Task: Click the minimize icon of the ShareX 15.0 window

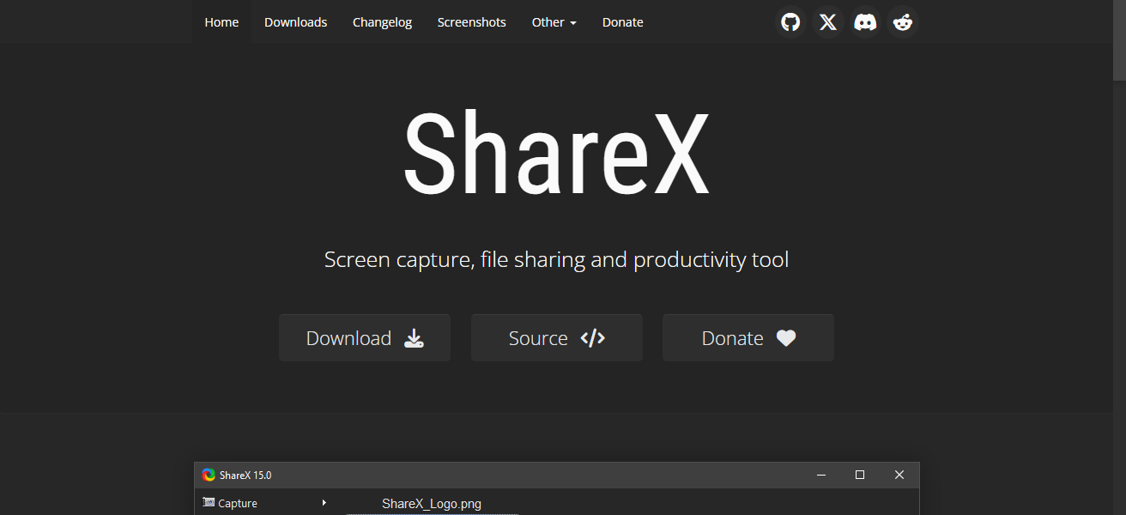Action: tap(821, 475)
